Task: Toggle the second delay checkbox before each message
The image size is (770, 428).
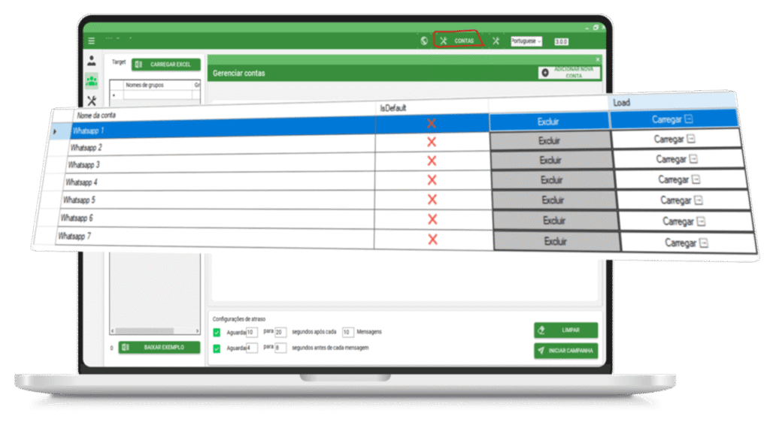Action: tap(217, 348)
